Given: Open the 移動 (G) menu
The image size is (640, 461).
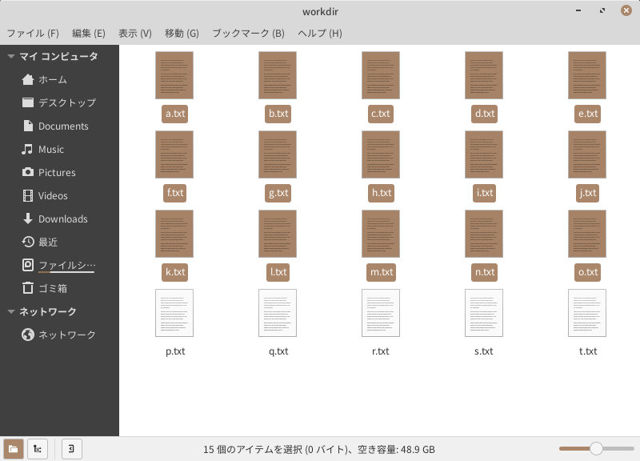Looking at the screenshot, I should click(182, 33).
